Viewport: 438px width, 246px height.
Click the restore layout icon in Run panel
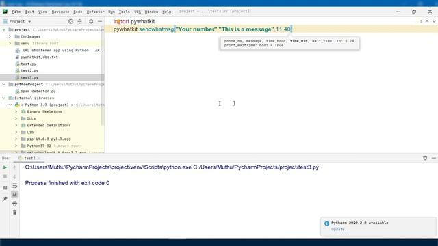[5, 188]
